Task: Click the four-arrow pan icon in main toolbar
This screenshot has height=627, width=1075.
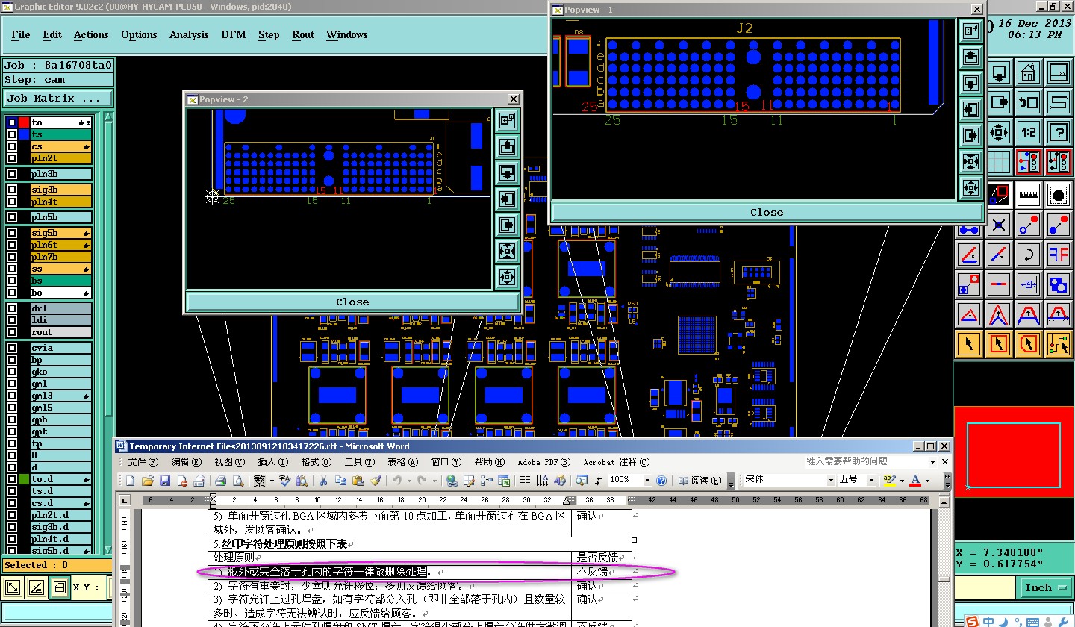Action: [x=999, y=133]
